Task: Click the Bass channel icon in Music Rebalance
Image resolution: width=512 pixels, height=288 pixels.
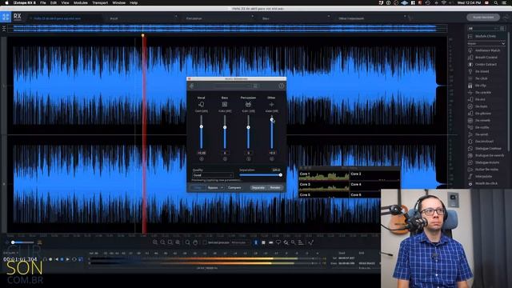Action: tap(225, 105)
